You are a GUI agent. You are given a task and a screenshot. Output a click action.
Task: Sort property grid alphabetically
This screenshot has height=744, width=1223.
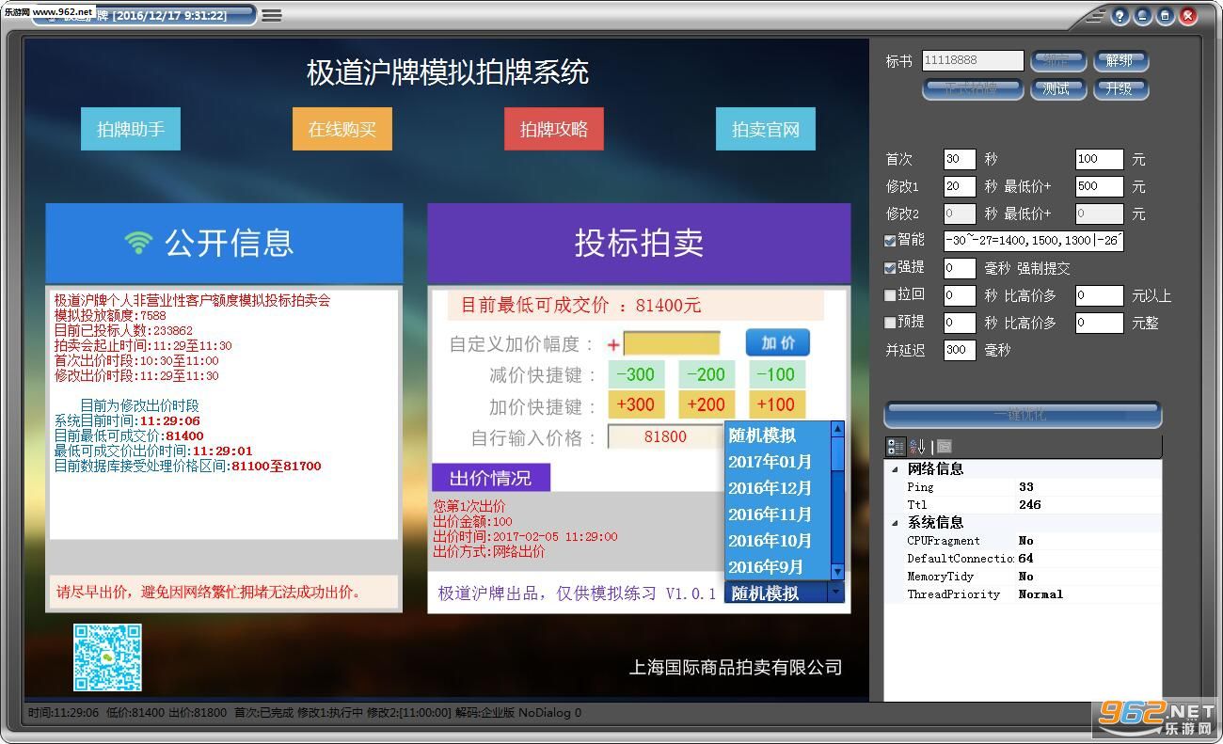(x=917, y=447)
